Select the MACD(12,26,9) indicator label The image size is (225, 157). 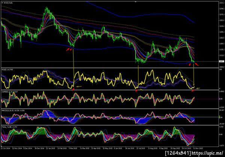click(x=13, y=111)
